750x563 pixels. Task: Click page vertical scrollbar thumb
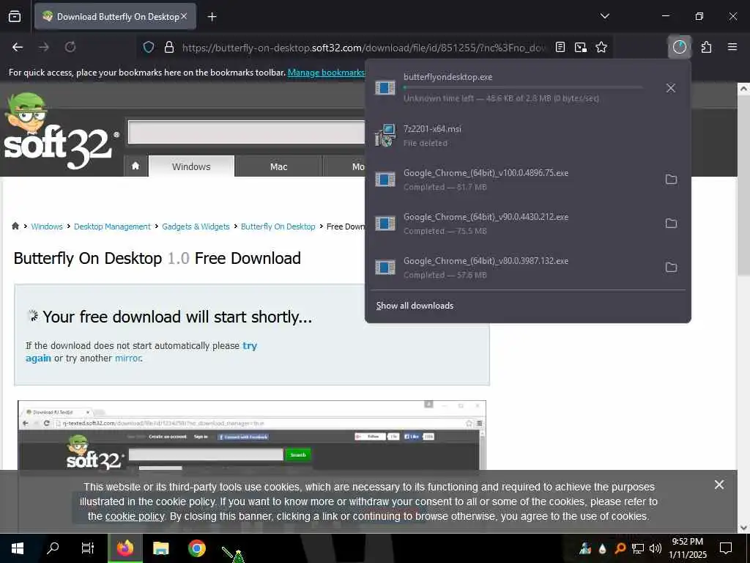click(744, 184)
